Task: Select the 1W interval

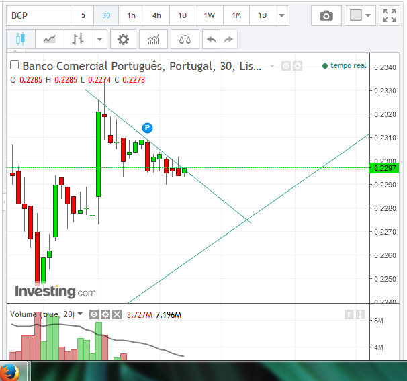Action: click(210, 15)
